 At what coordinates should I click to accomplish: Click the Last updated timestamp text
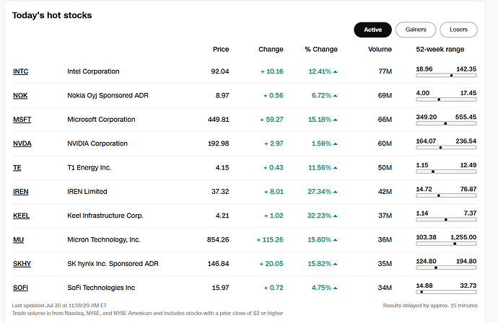59,306
